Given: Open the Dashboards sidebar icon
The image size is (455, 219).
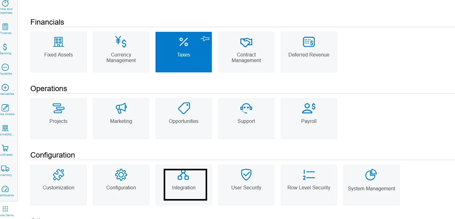Looking at the screenshot, I should point(5,190).
